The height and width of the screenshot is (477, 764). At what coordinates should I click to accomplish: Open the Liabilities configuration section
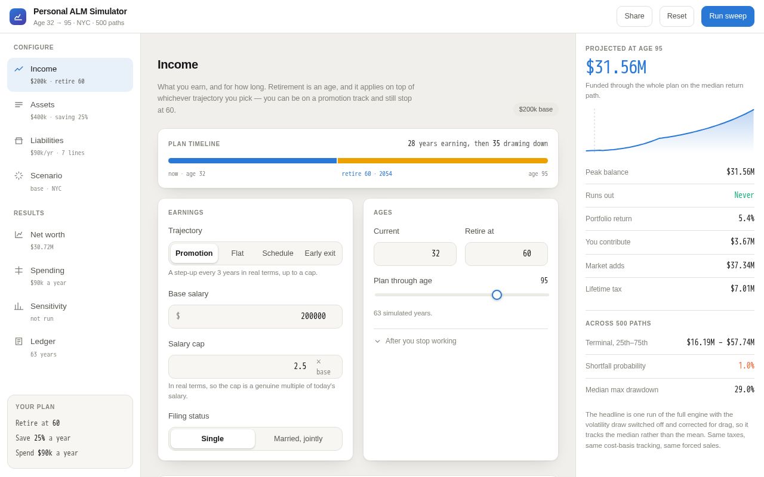pos(70,146)
